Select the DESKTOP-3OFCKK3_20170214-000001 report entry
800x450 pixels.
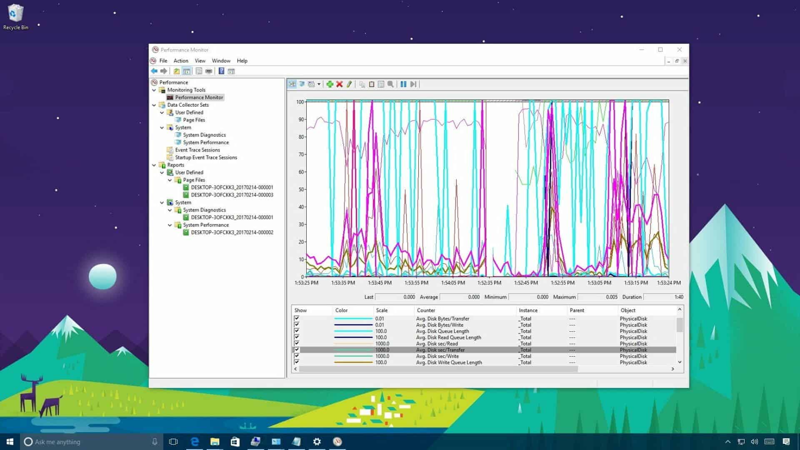point(231,187)
